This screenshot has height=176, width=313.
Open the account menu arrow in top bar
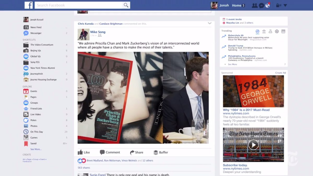coord(285,5)
